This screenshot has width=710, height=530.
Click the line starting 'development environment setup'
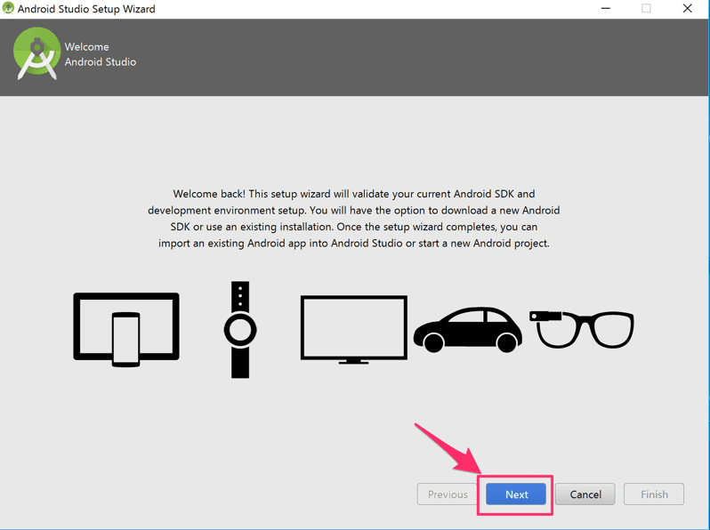pyautogui.click(x=353, y=211)
